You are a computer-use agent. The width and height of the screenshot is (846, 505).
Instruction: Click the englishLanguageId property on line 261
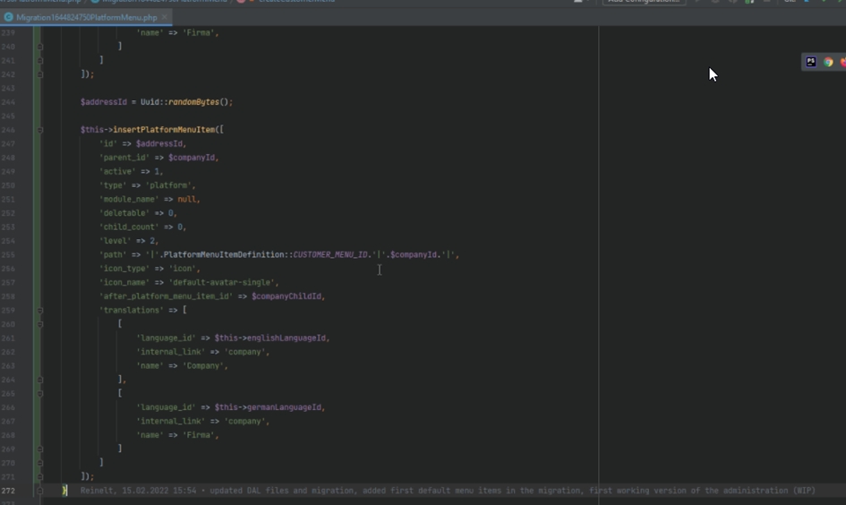coord(286,338)
